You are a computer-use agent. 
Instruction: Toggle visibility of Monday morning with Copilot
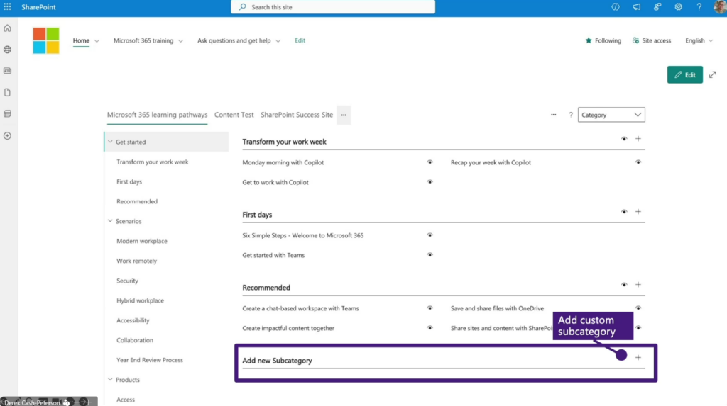click(x=430, y=162)
